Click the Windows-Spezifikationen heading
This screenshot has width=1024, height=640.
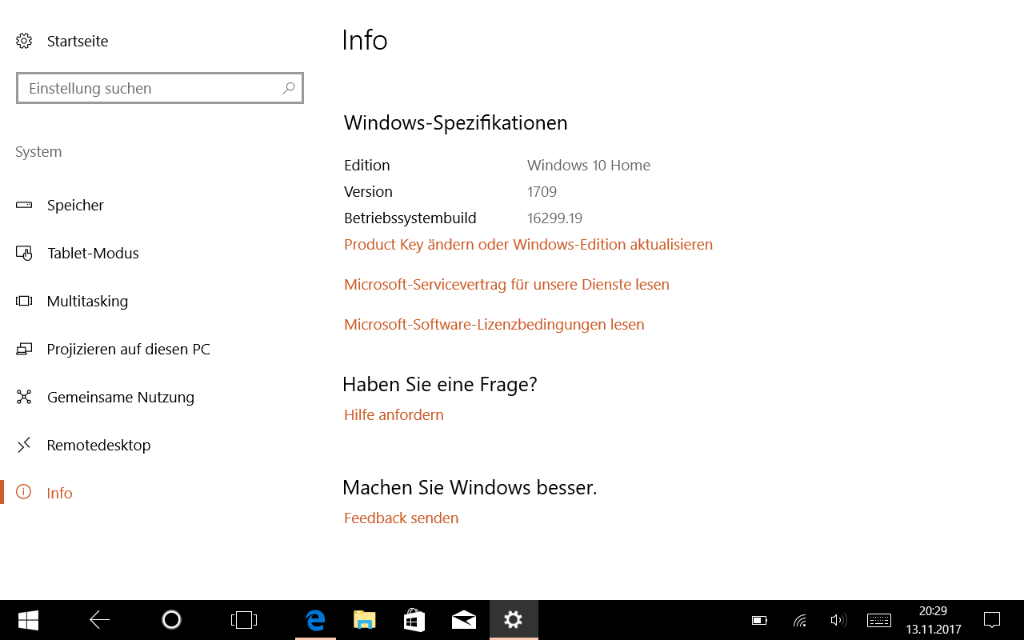pyautogui.click(x=455, y=123)
